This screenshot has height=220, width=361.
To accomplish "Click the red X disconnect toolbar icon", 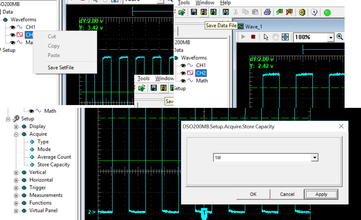I will (289, 12).
